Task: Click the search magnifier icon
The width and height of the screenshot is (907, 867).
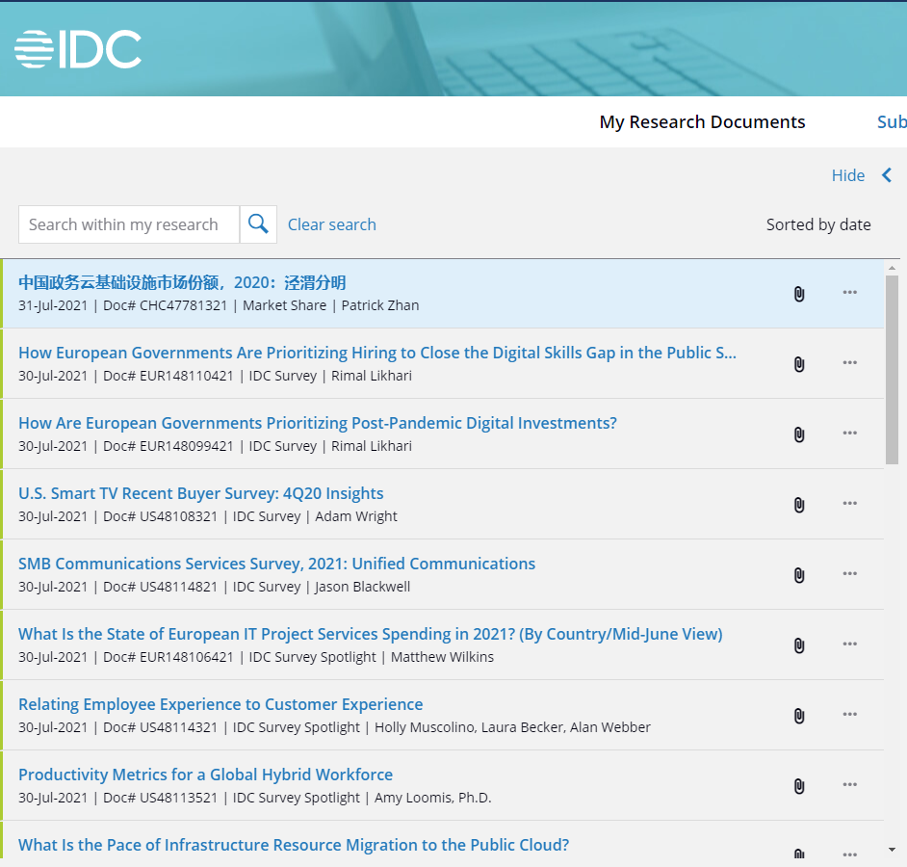Action: tap(258, 224)
